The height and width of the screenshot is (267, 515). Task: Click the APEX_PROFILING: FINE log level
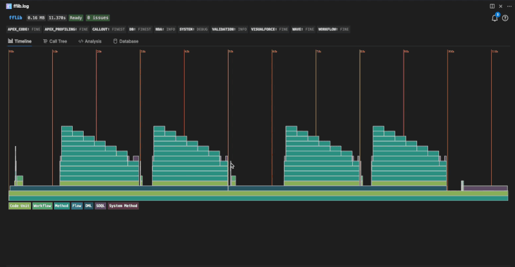[x=66, y=29]
